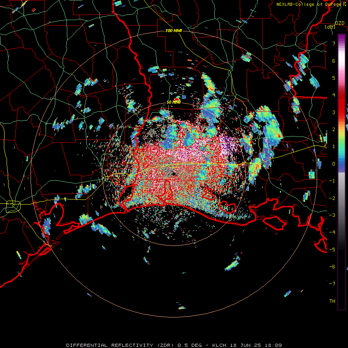Click the -5 tick label on the scale

[332, 249]
